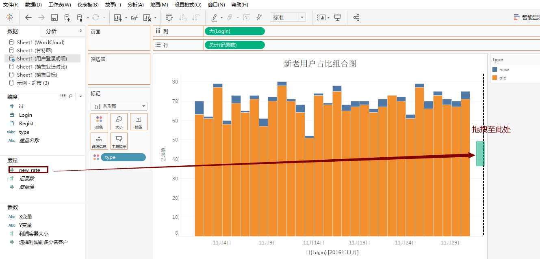
Task: Swap rows and columns icon
Action: 170,17
